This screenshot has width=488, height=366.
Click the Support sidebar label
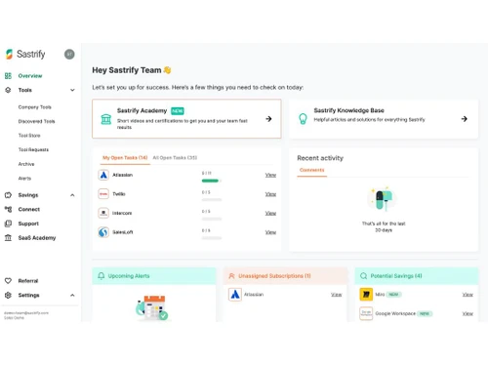(x=28, y=224)
